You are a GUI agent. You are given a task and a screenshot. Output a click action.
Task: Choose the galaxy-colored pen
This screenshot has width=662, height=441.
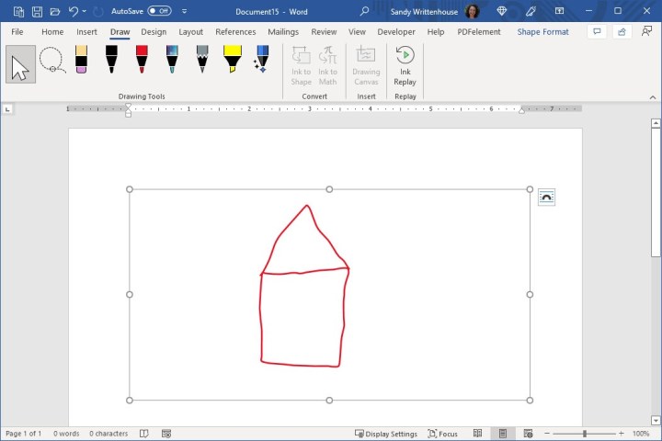point(172,60)
